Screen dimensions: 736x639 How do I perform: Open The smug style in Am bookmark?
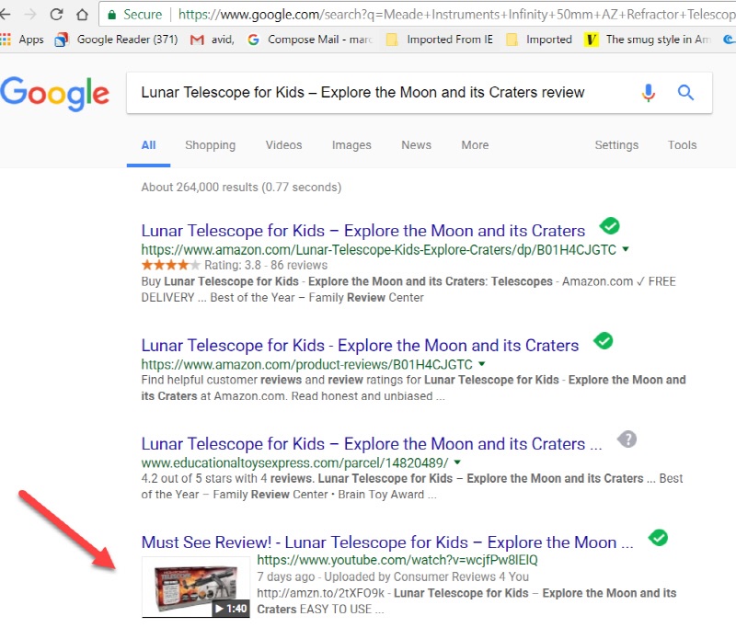[648, 40]
